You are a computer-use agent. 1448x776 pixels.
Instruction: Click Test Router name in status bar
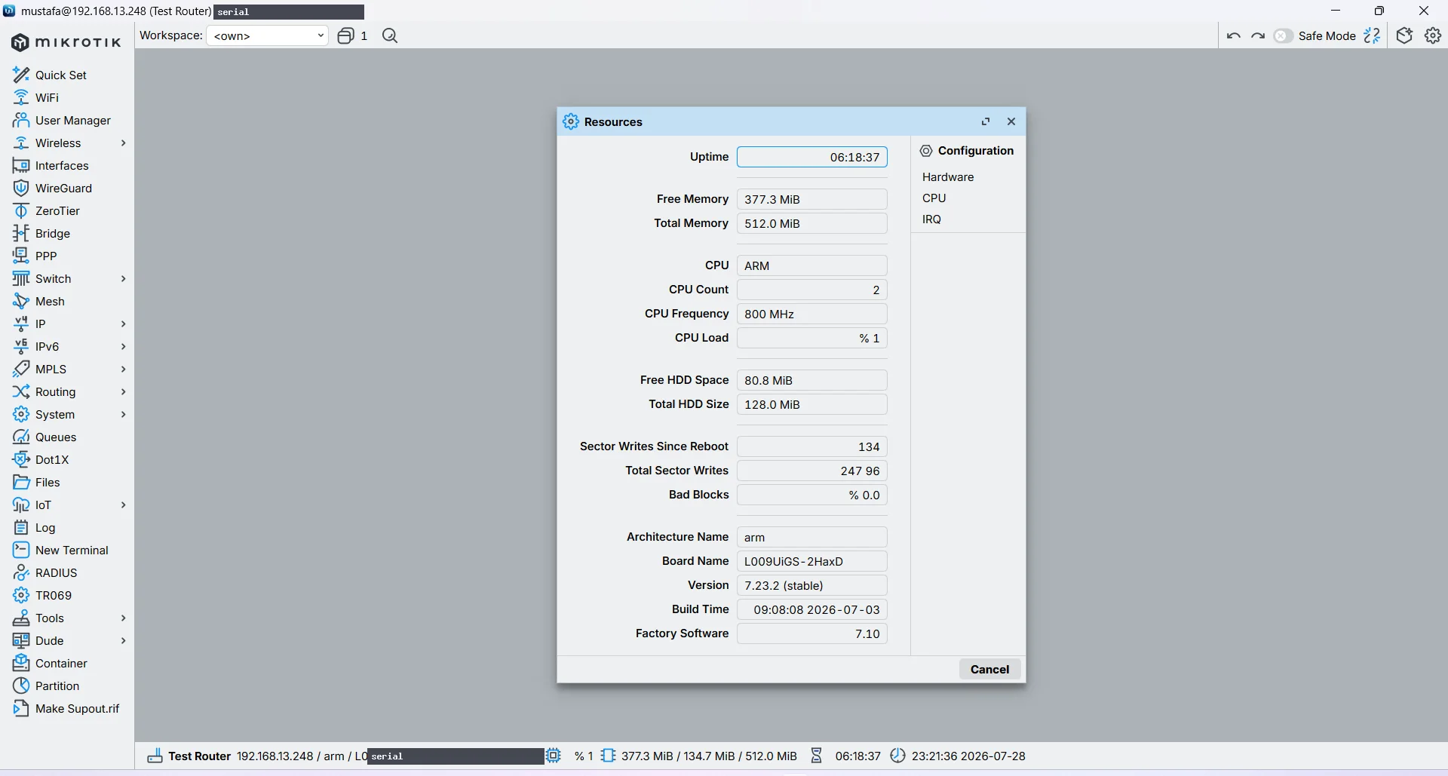199,756
